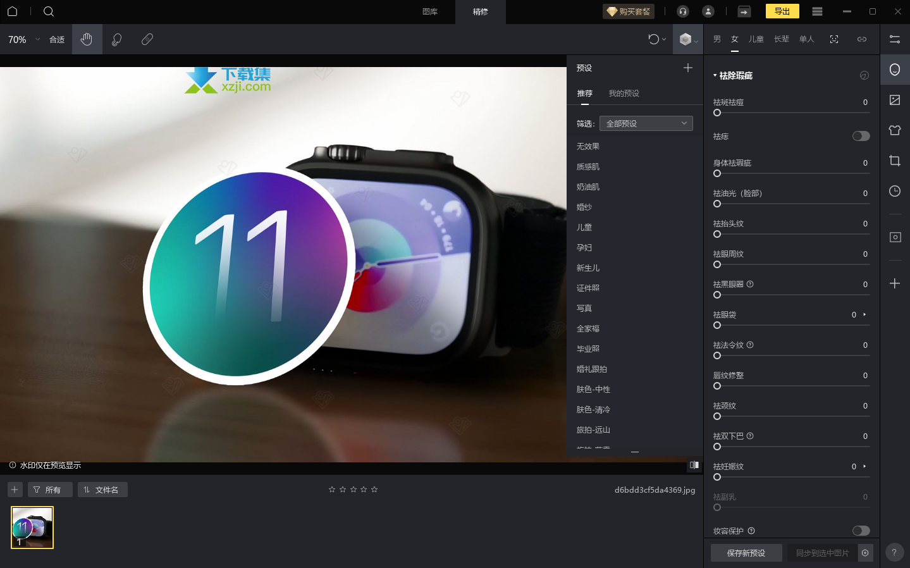Click the home icon in the title bar
The image size is (910, 568).
12,11
